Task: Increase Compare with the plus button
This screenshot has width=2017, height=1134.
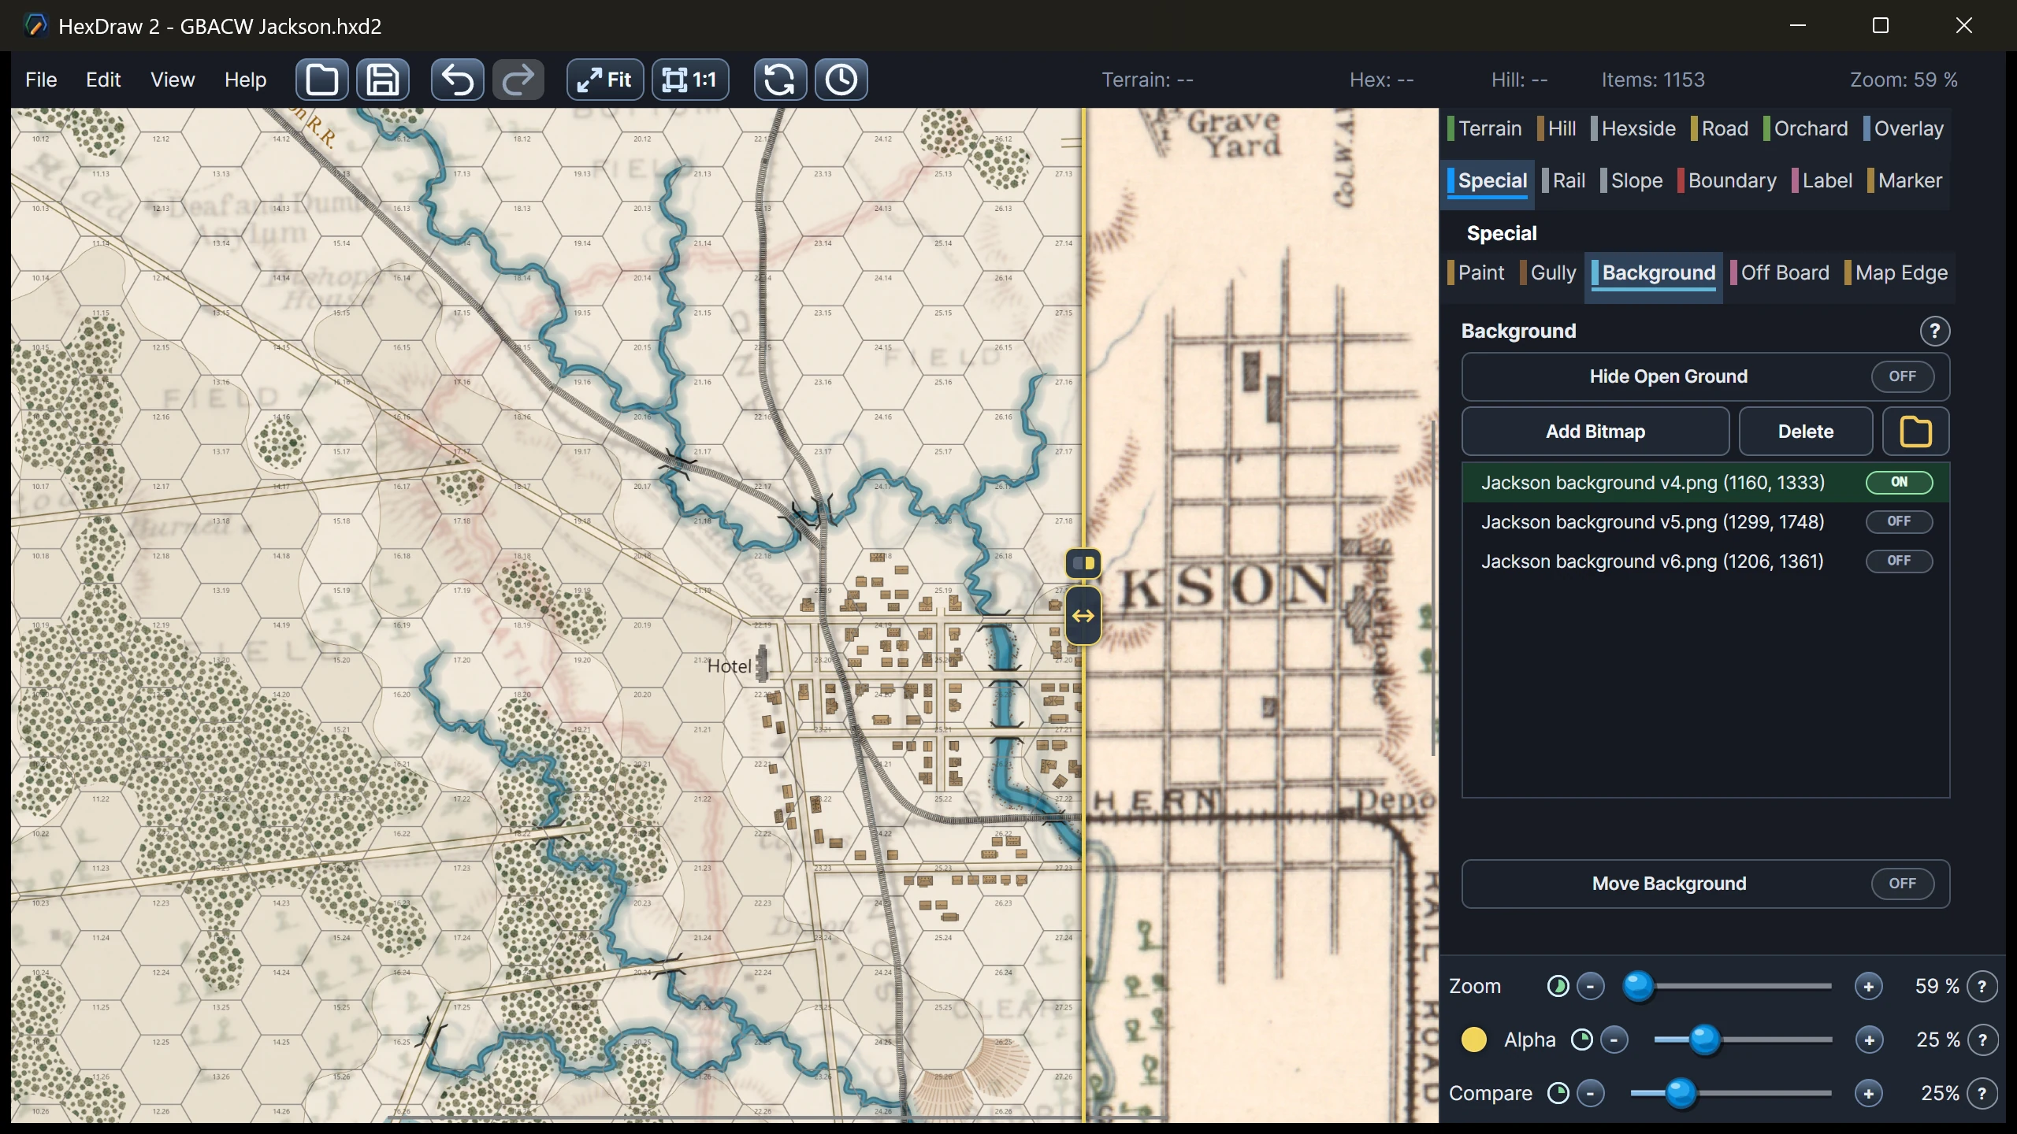Action: [1868, 1093]
